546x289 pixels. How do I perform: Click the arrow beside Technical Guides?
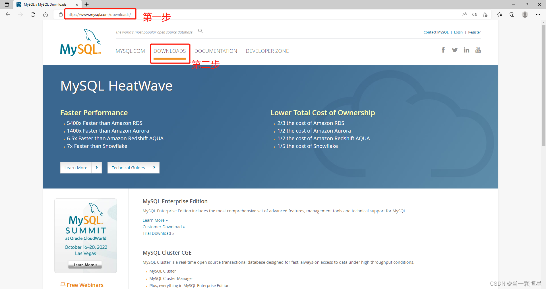[154, 168]
